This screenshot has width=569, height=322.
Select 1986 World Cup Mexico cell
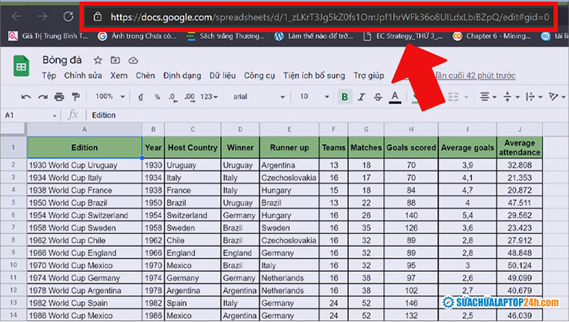click(84, 315)
